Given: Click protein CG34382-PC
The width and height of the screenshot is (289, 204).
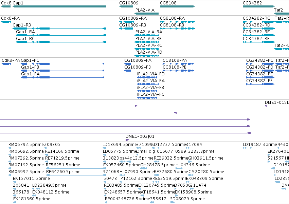Looking at the screenshot, I should [260, 60].
